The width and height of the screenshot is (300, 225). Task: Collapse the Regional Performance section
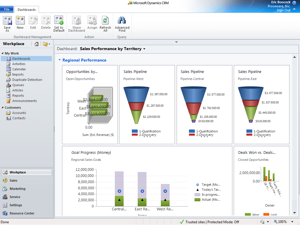(60, 60)
